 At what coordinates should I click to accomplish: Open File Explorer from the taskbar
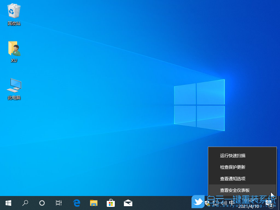93,203
